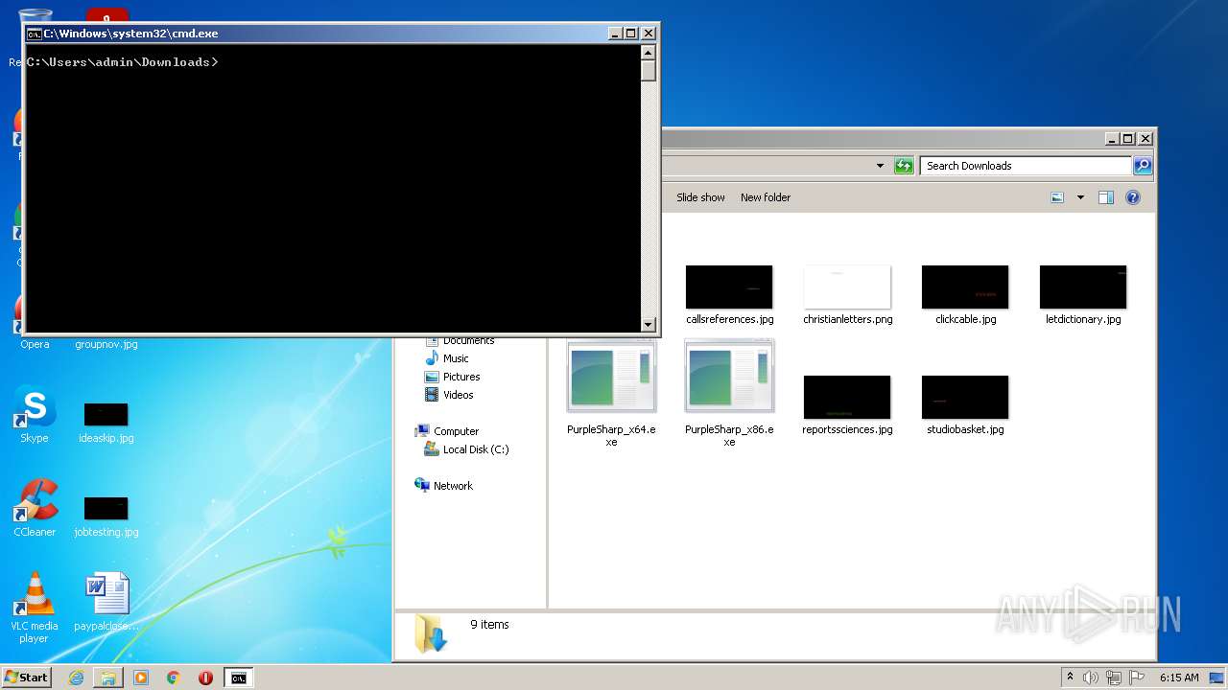Click the cmd.exe title bar system icon
The image size is (1228, 690).
(x=34, y=34)
